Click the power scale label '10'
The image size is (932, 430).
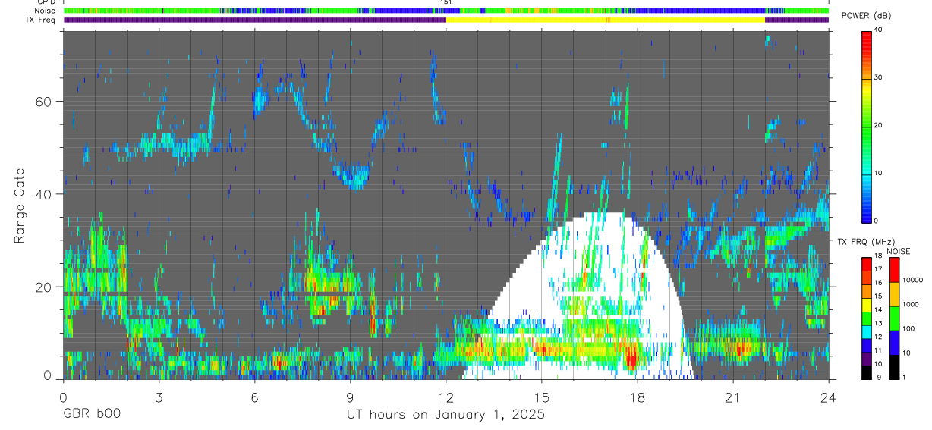tap(879, 174)
